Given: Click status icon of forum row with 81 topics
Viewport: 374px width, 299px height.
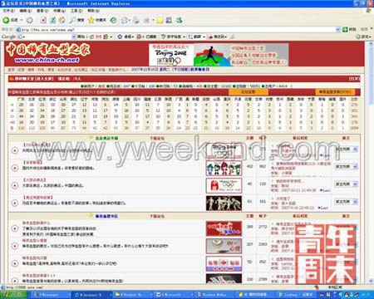Looking at the screenshot, I should tap(15, 203).
